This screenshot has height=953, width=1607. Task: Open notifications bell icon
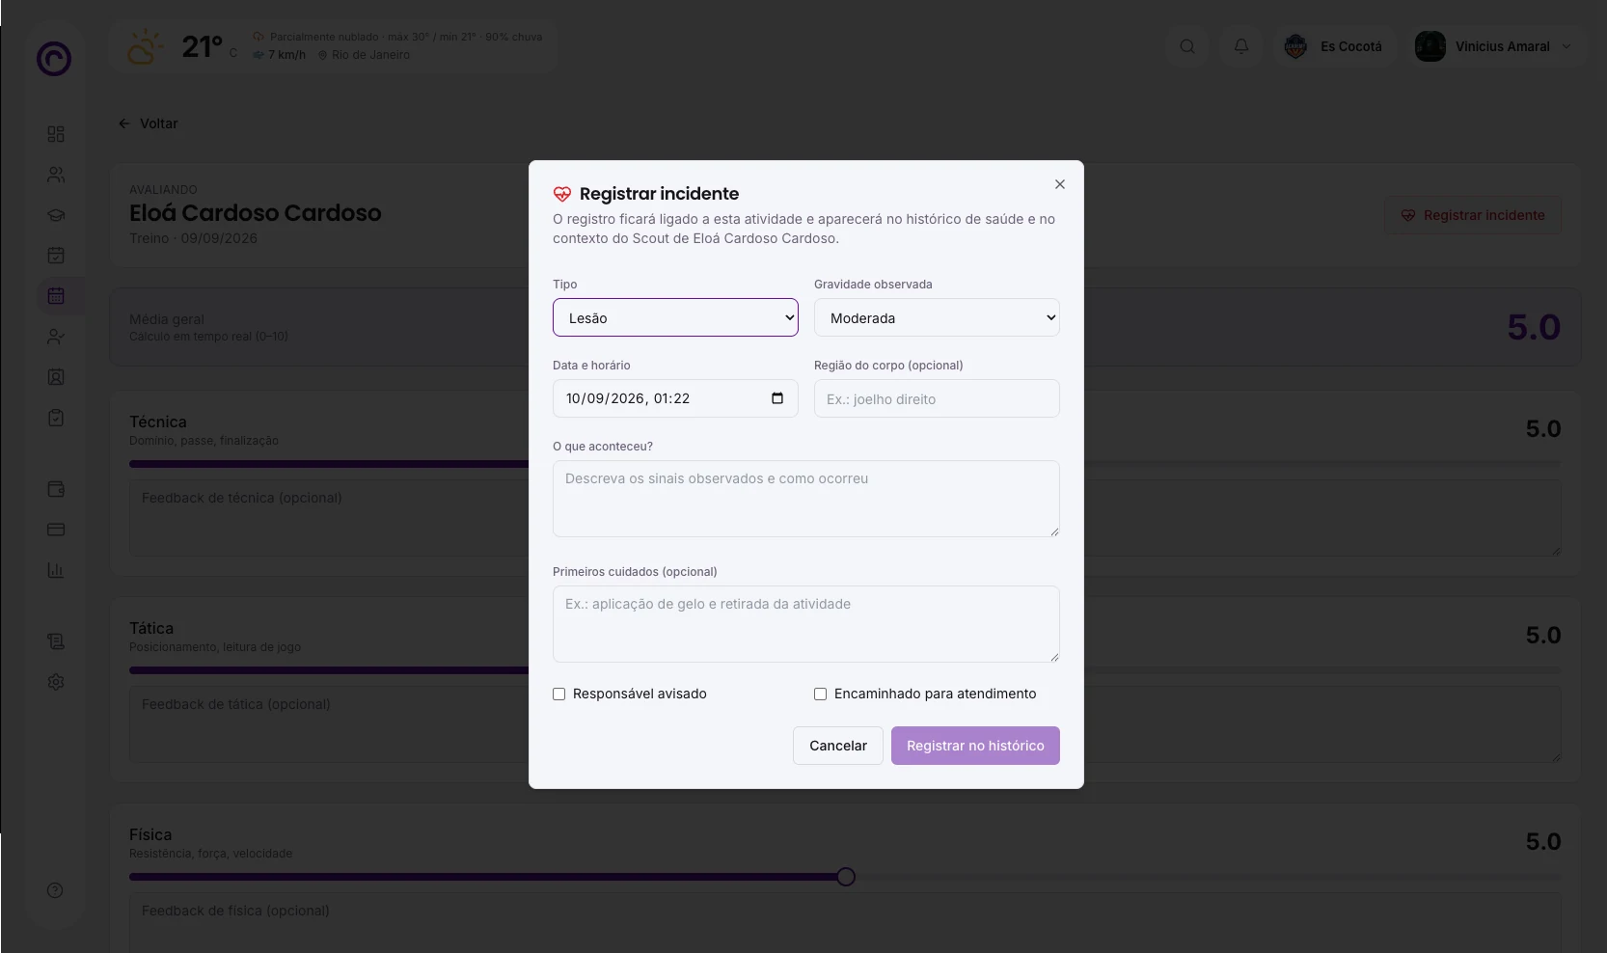(x=1241, y=46)
